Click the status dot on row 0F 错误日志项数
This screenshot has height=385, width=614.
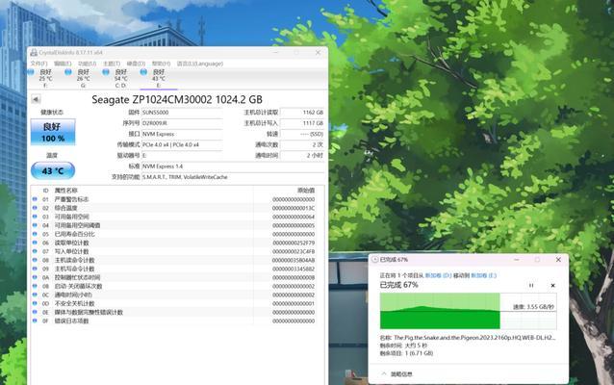35,321
